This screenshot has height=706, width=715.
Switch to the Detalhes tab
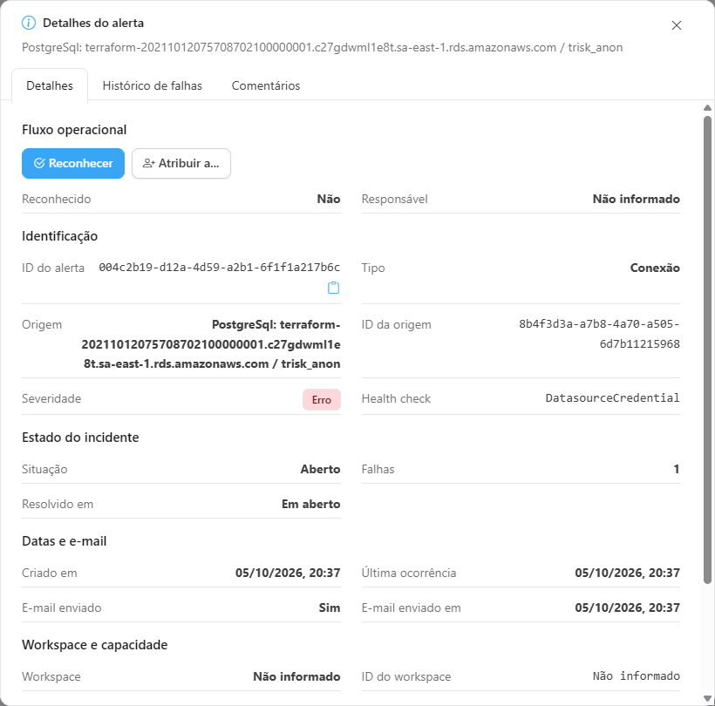click(50, 85)
